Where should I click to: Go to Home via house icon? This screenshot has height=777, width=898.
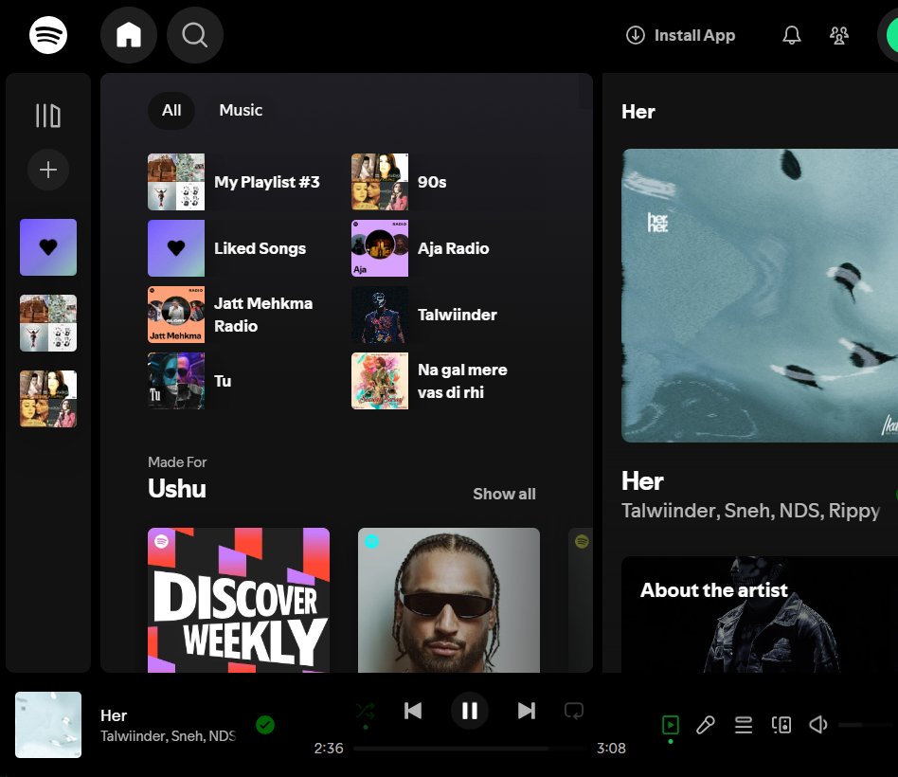(x=129, y=35)
